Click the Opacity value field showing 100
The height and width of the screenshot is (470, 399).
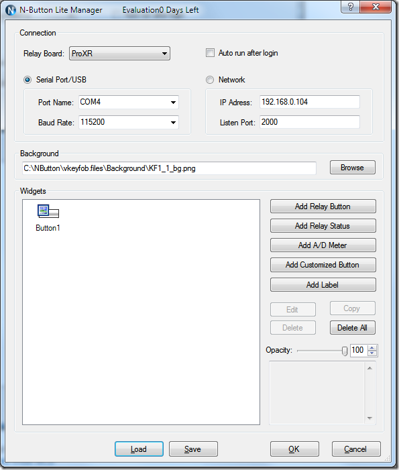click(359, 350)
